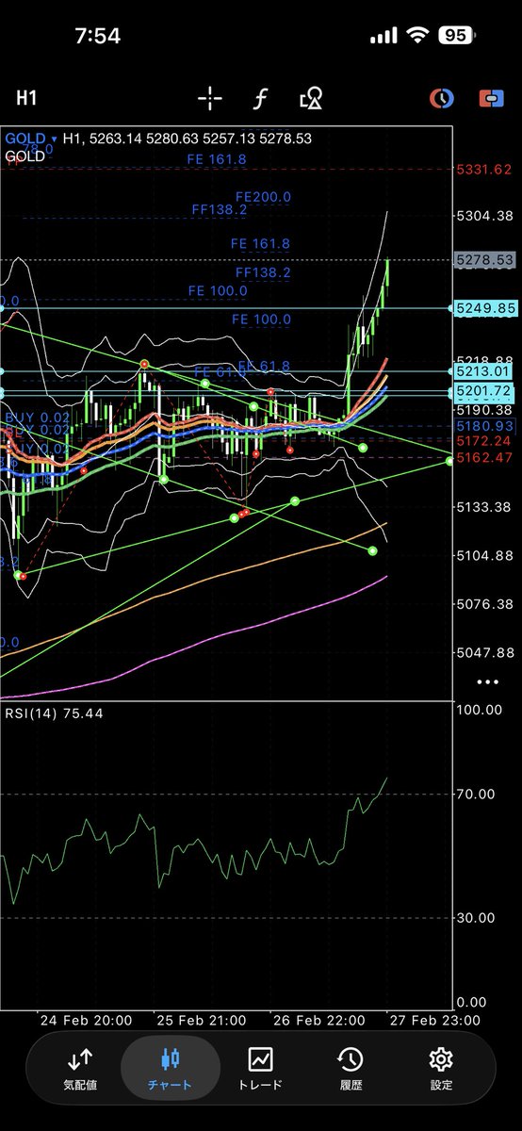This screenshot has height=1131, width=522.
Task: Select the チャート chart tab
Action: (170, 1066)
